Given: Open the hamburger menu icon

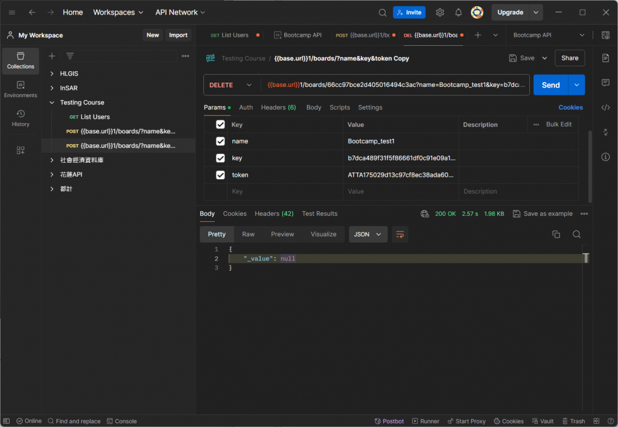Looking at the screenshot, I should 12,13.
